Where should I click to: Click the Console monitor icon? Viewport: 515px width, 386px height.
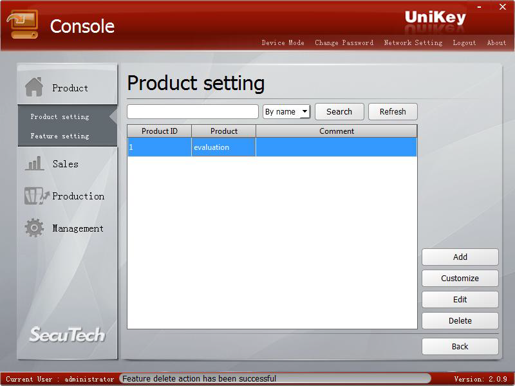(x=23, y=24)
